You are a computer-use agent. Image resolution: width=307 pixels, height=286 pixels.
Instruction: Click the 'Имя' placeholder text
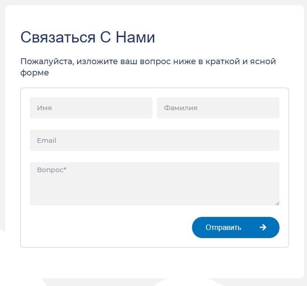pos(44,108)
